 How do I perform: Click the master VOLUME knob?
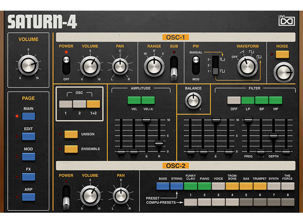28,65
